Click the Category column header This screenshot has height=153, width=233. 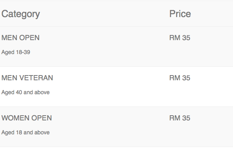(x=21, y=14)
